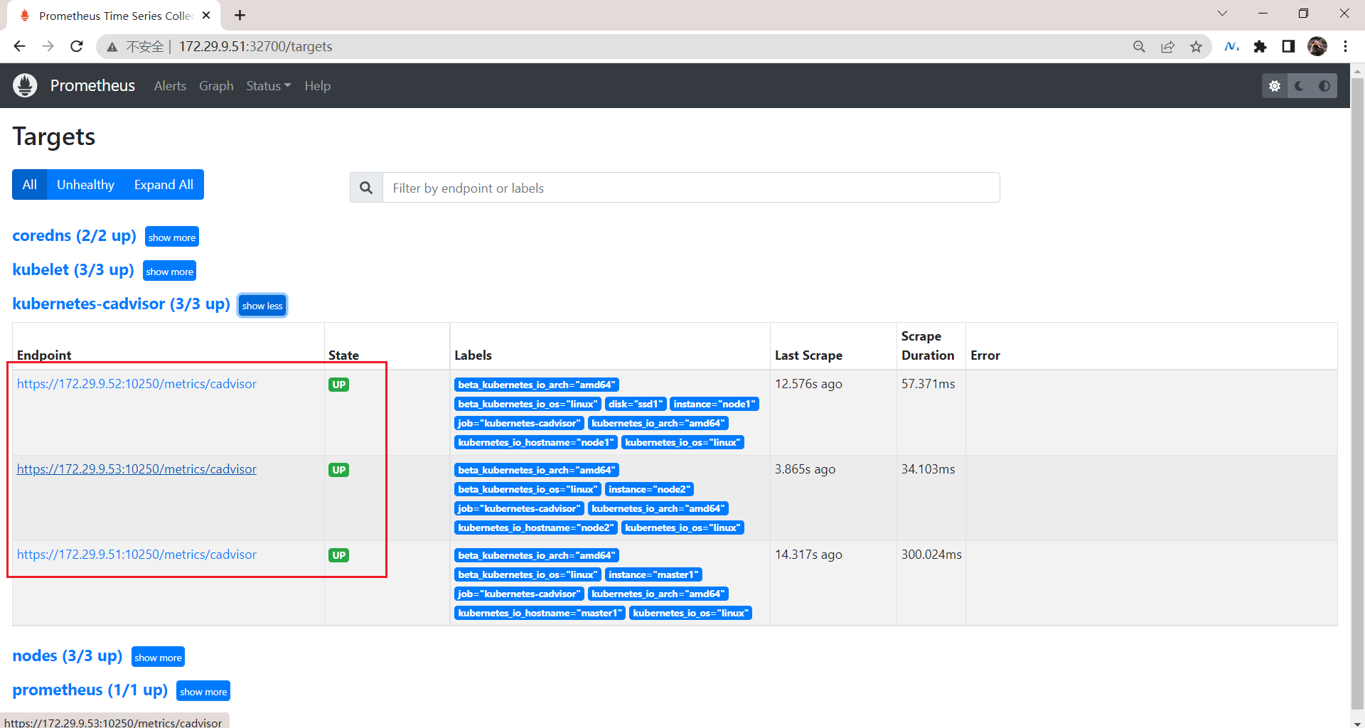Close the Prometheus browser tab
This screenshot has height=728, width=1365.
pos(206,15)
